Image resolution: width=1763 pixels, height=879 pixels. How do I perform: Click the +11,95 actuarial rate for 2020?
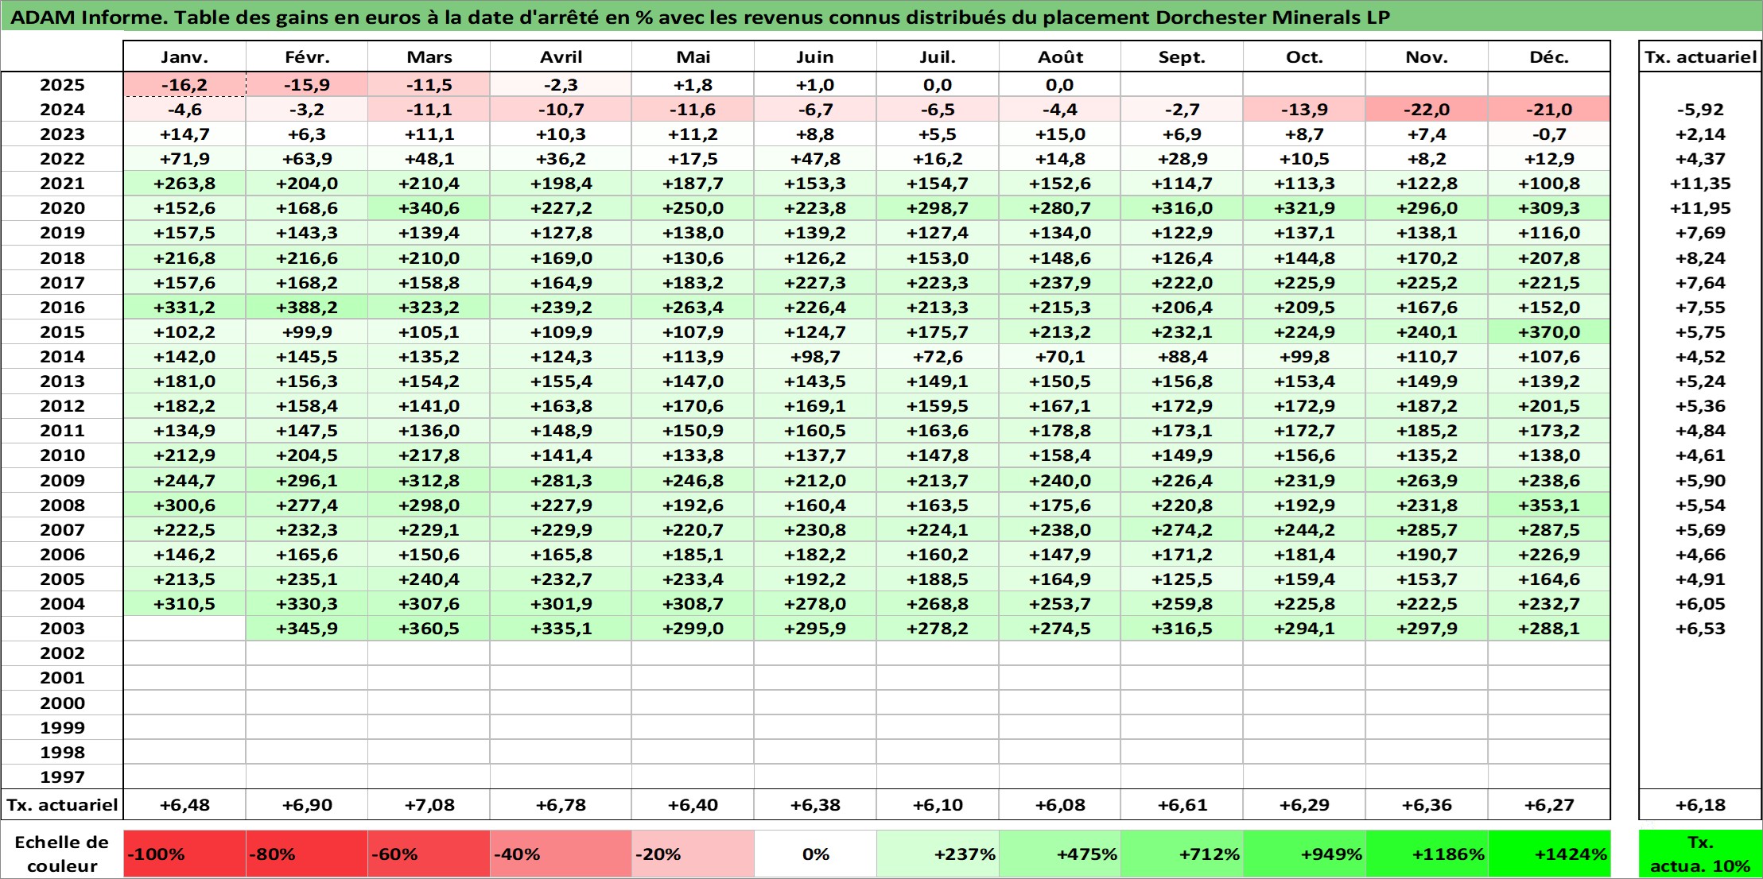(1700, 208)
